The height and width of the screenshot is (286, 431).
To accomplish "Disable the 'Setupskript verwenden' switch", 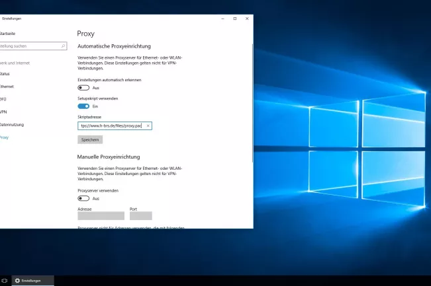I will click(83, 106).
